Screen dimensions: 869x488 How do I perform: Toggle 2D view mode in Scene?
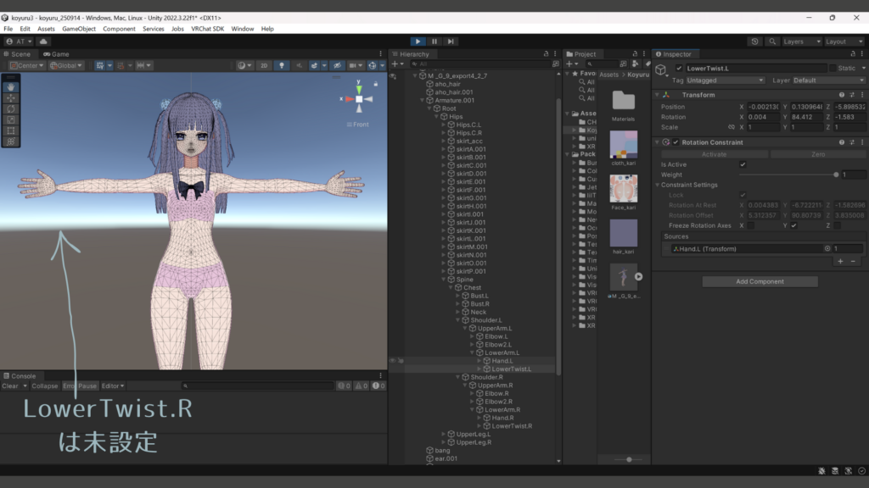[x=264, y=65]
